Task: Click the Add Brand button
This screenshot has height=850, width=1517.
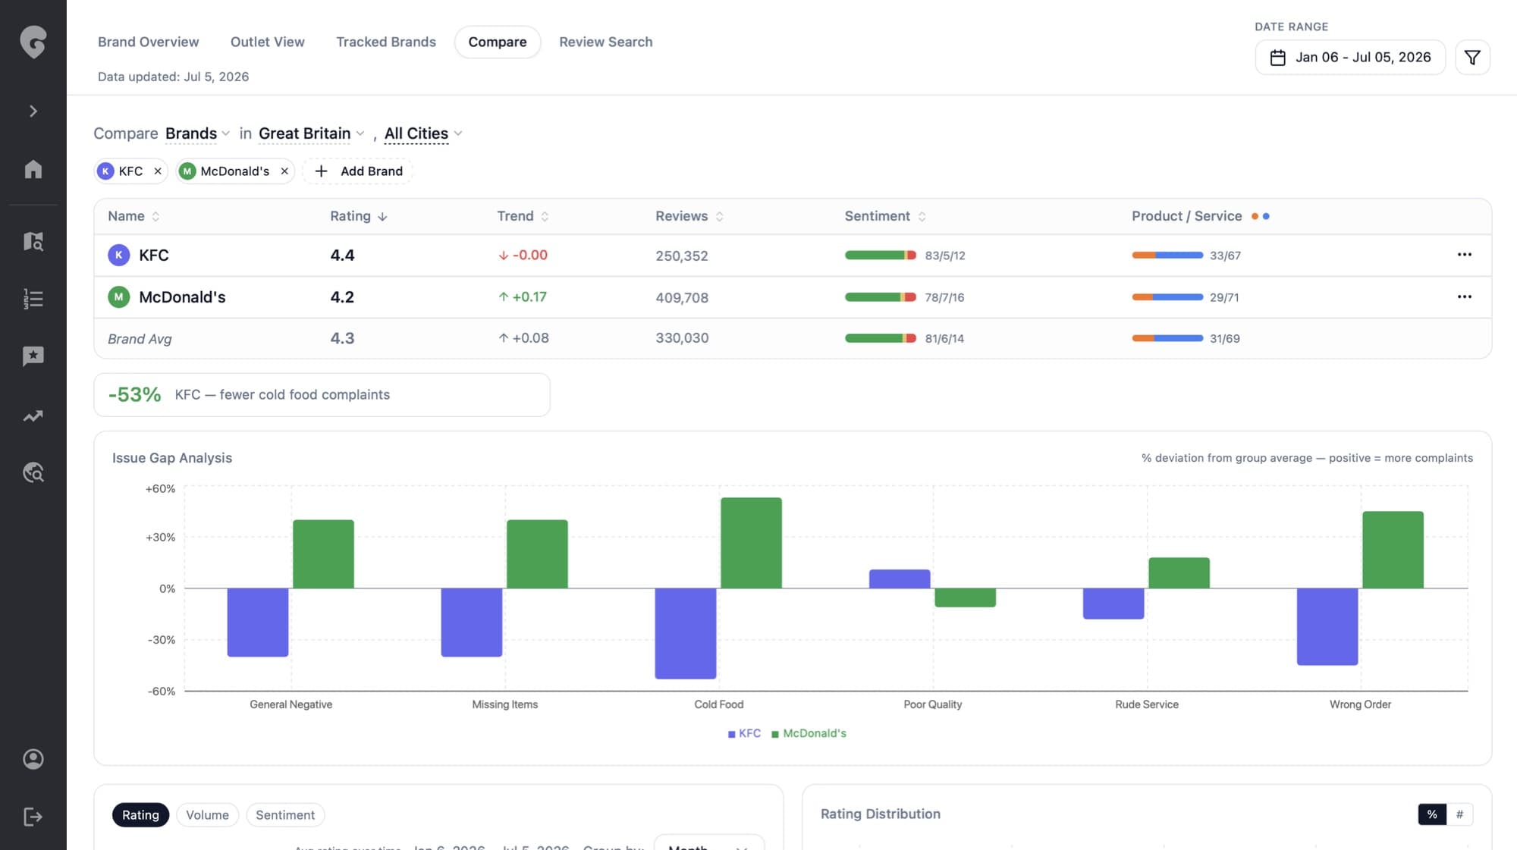Action: tap(358, 171)
